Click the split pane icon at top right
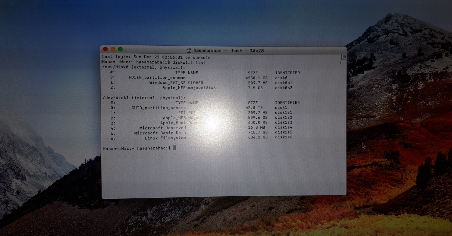The width and height of the screenshot is (452, 236). [344, 57]
